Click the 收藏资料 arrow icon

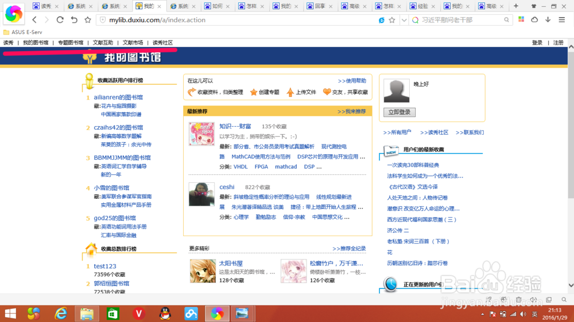click(x=192, y=92)
